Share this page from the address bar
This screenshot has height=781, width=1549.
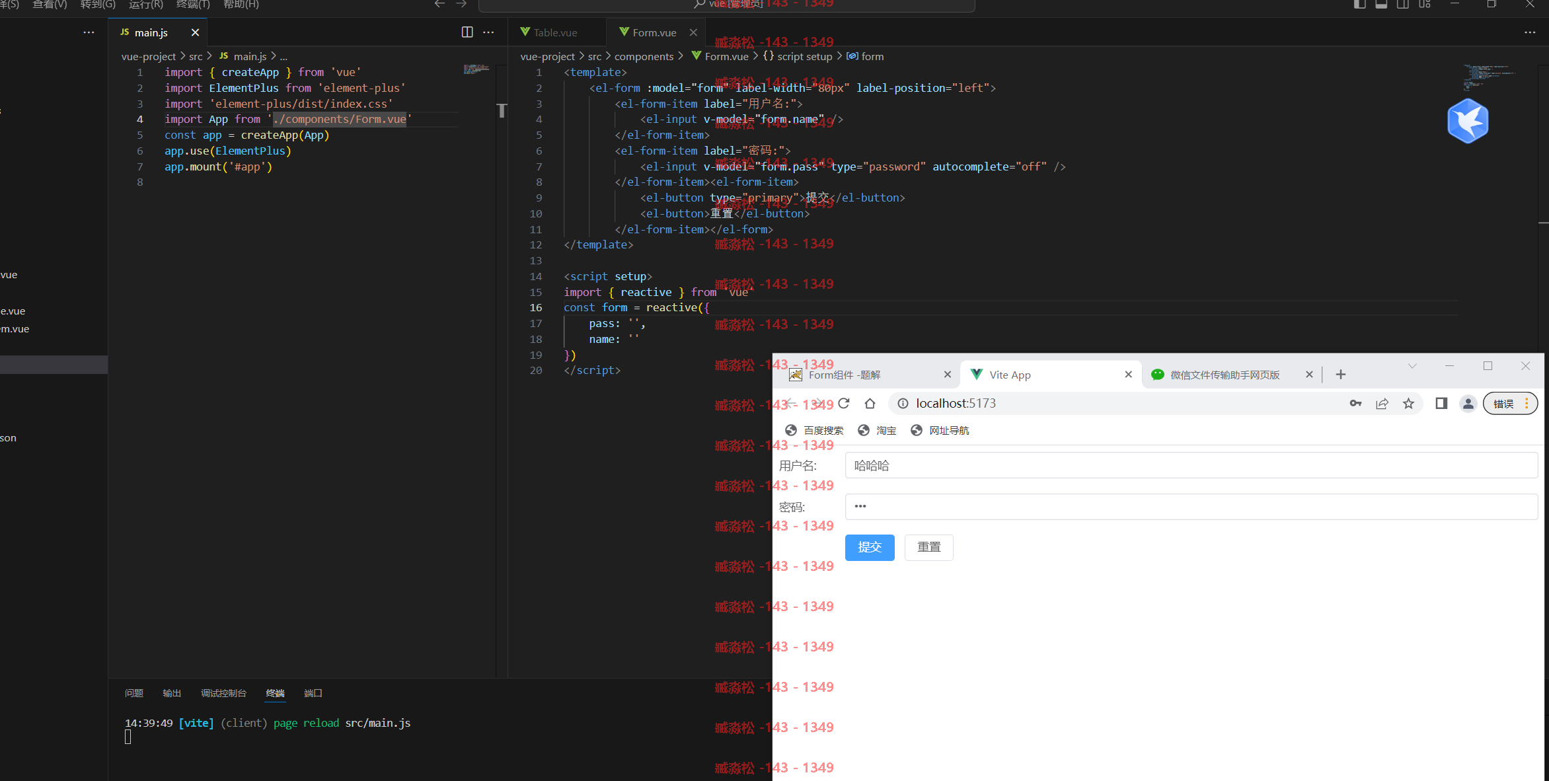pos(1382,404)
